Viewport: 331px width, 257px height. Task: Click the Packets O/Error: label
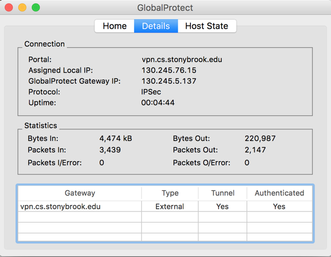202,163
